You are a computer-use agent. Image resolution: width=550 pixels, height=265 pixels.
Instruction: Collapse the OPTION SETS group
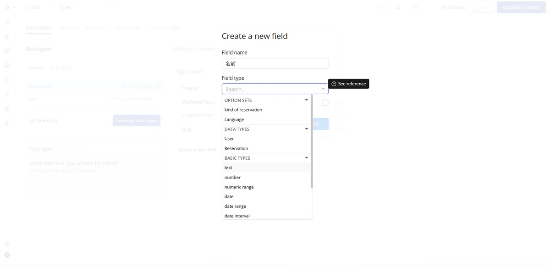point(307,100)
